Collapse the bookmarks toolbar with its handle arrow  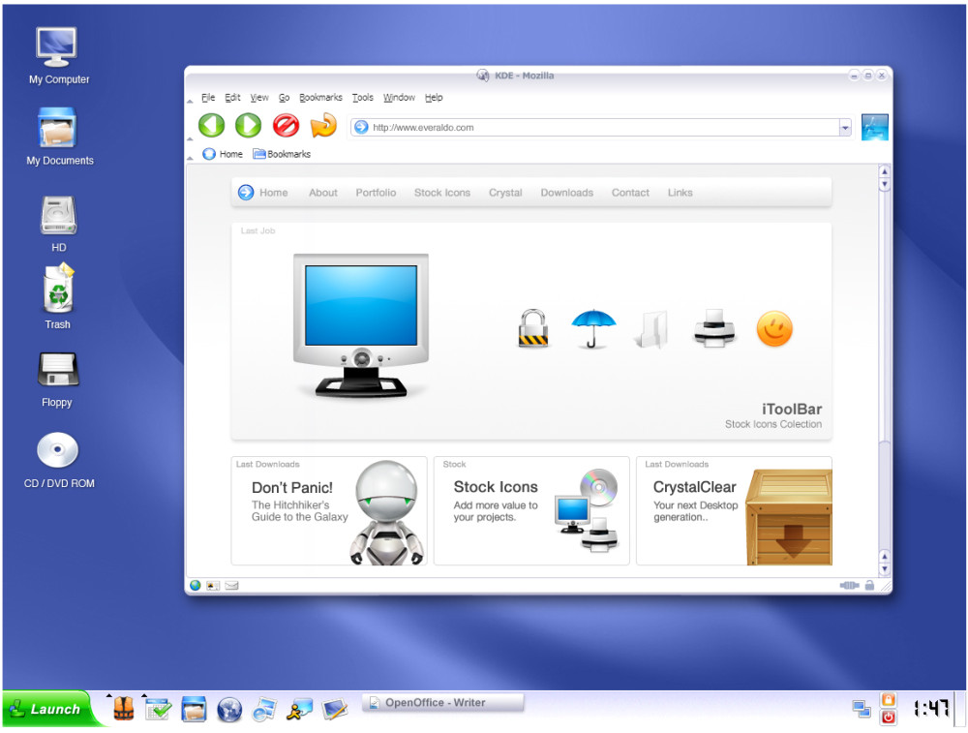pos(190,158)
